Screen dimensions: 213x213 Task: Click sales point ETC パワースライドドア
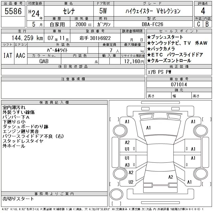coord(175,55)
